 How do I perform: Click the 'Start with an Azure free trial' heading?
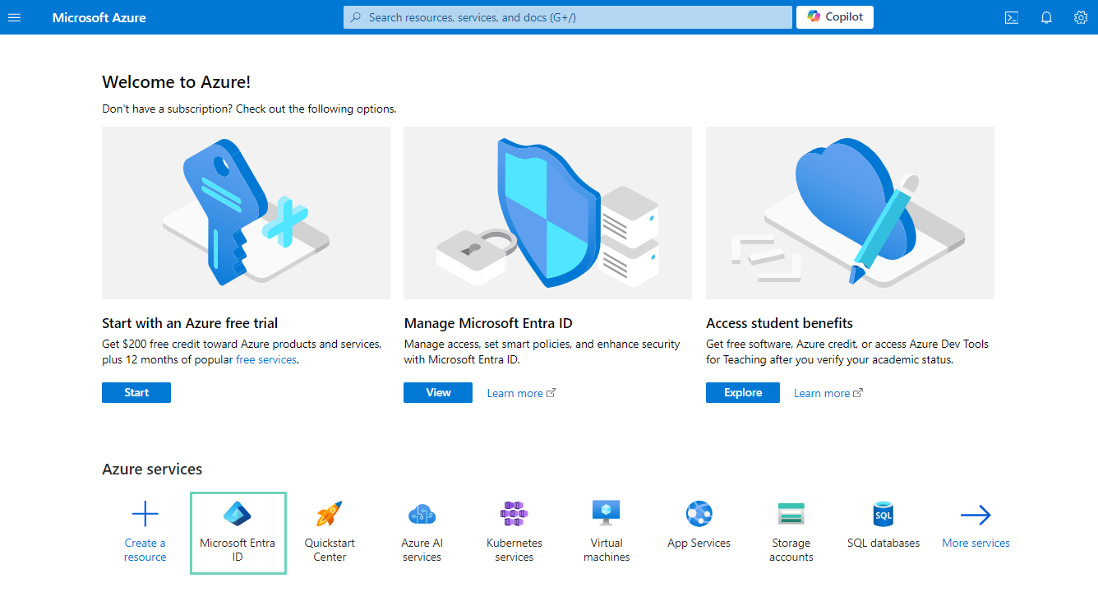pyautogui.click(x=190, y=323)
